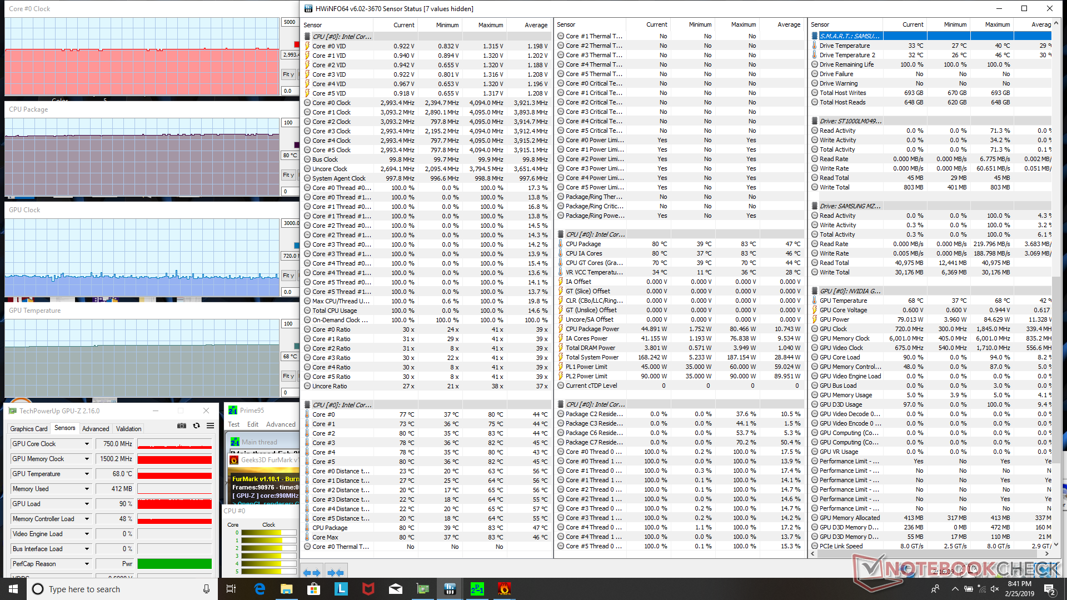The image size is (1067, 600).
Task: Open the PerfCap Reason dropdown
Action: pos(87,564)
